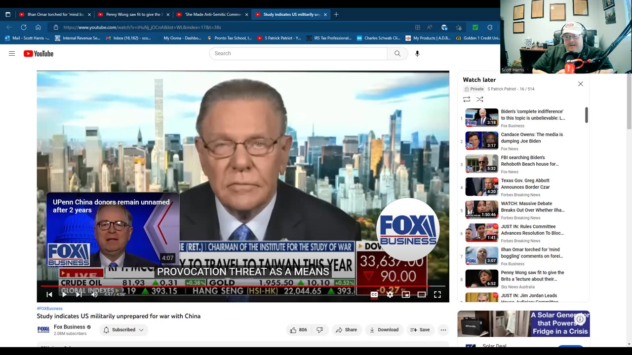Refresh the page with the reload icon

click(23, 28)
